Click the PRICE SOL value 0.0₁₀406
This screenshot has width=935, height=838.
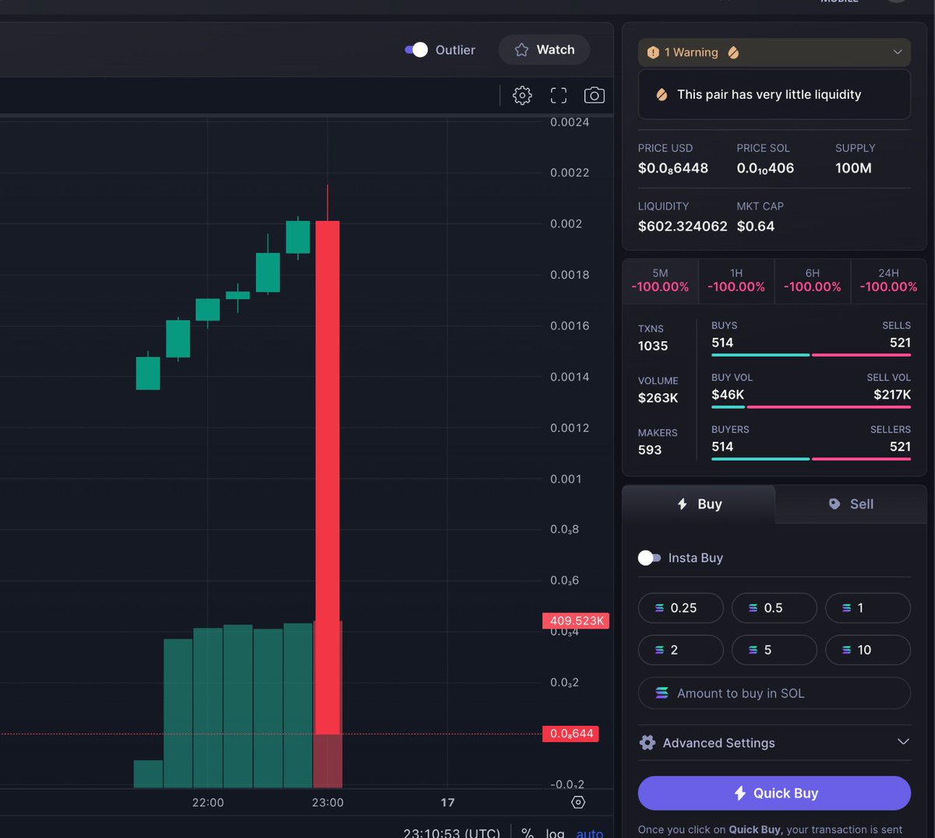766,168
